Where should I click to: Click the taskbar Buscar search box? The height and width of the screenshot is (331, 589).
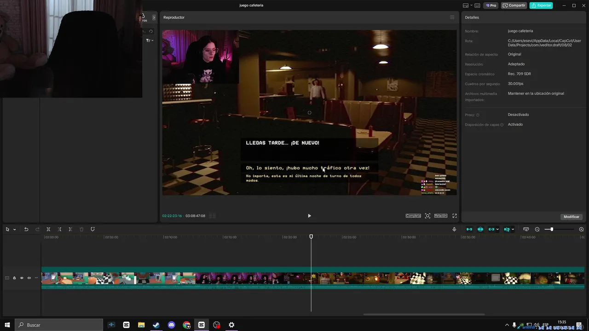click(59, 325)
